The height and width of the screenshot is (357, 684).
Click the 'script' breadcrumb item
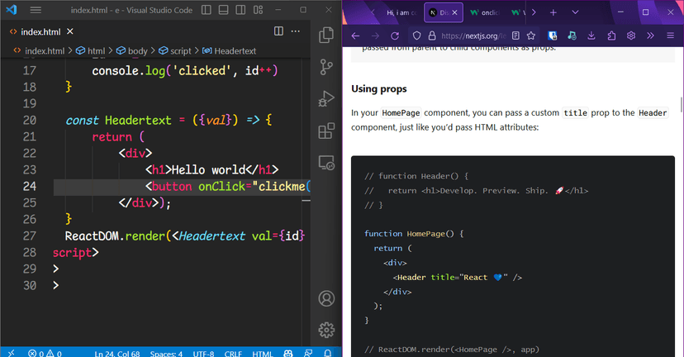(180, 50)
